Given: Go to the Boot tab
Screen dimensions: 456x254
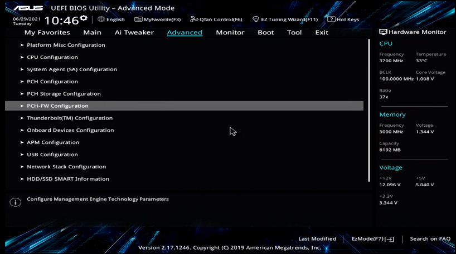Looking at the screenshot, I should pyautogui.click(x=265, y=32).
